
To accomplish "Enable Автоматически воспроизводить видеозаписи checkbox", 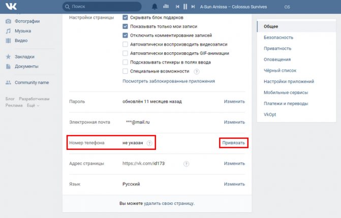I will tap(125, 44).
